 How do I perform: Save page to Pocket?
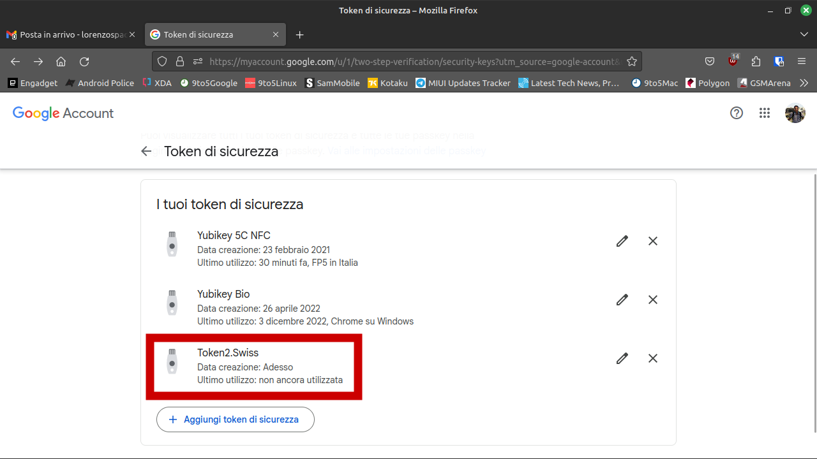(x=710, y=61)
